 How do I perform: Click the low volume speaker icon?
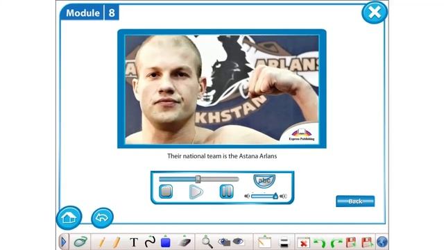247,196
